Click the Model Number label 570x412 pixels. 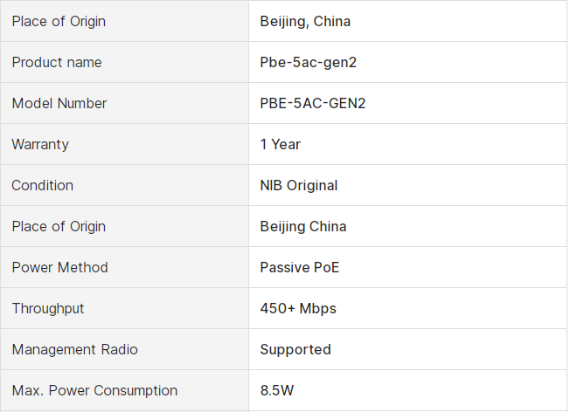click(x=59, y=103)
